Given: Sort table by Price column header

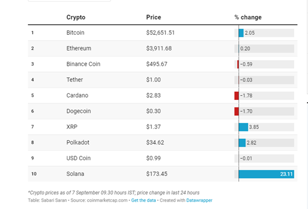Looking at the screenshot, I should pos(154,17).
